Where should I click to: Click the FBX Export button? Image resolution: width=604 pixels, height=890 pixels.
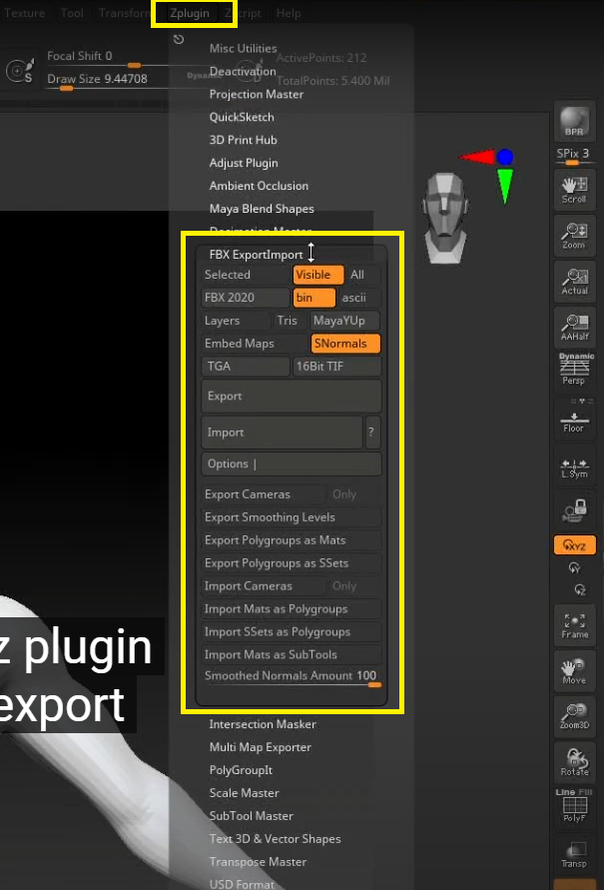tap(291, 397)
